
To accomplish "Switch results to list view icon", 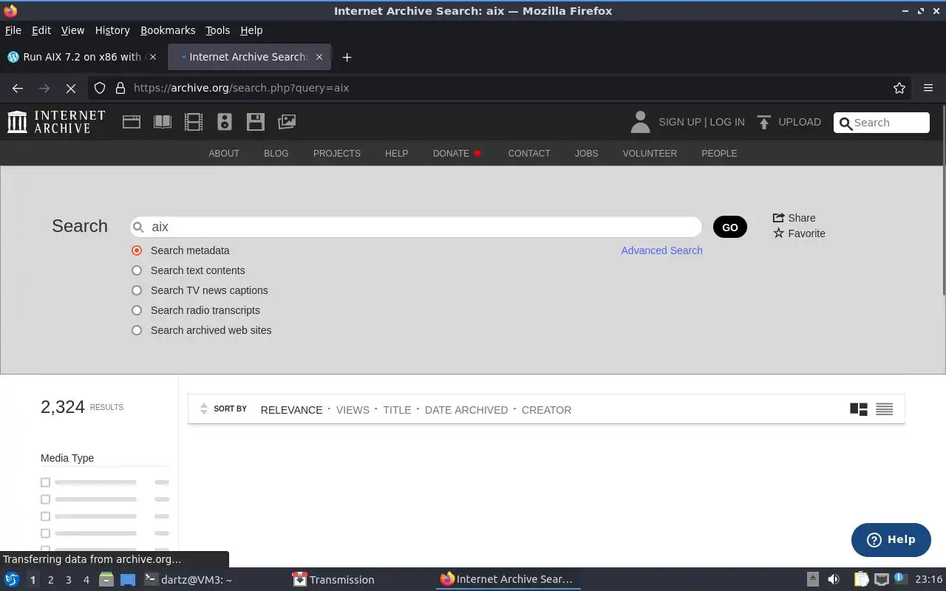I will tap(884, 409).
